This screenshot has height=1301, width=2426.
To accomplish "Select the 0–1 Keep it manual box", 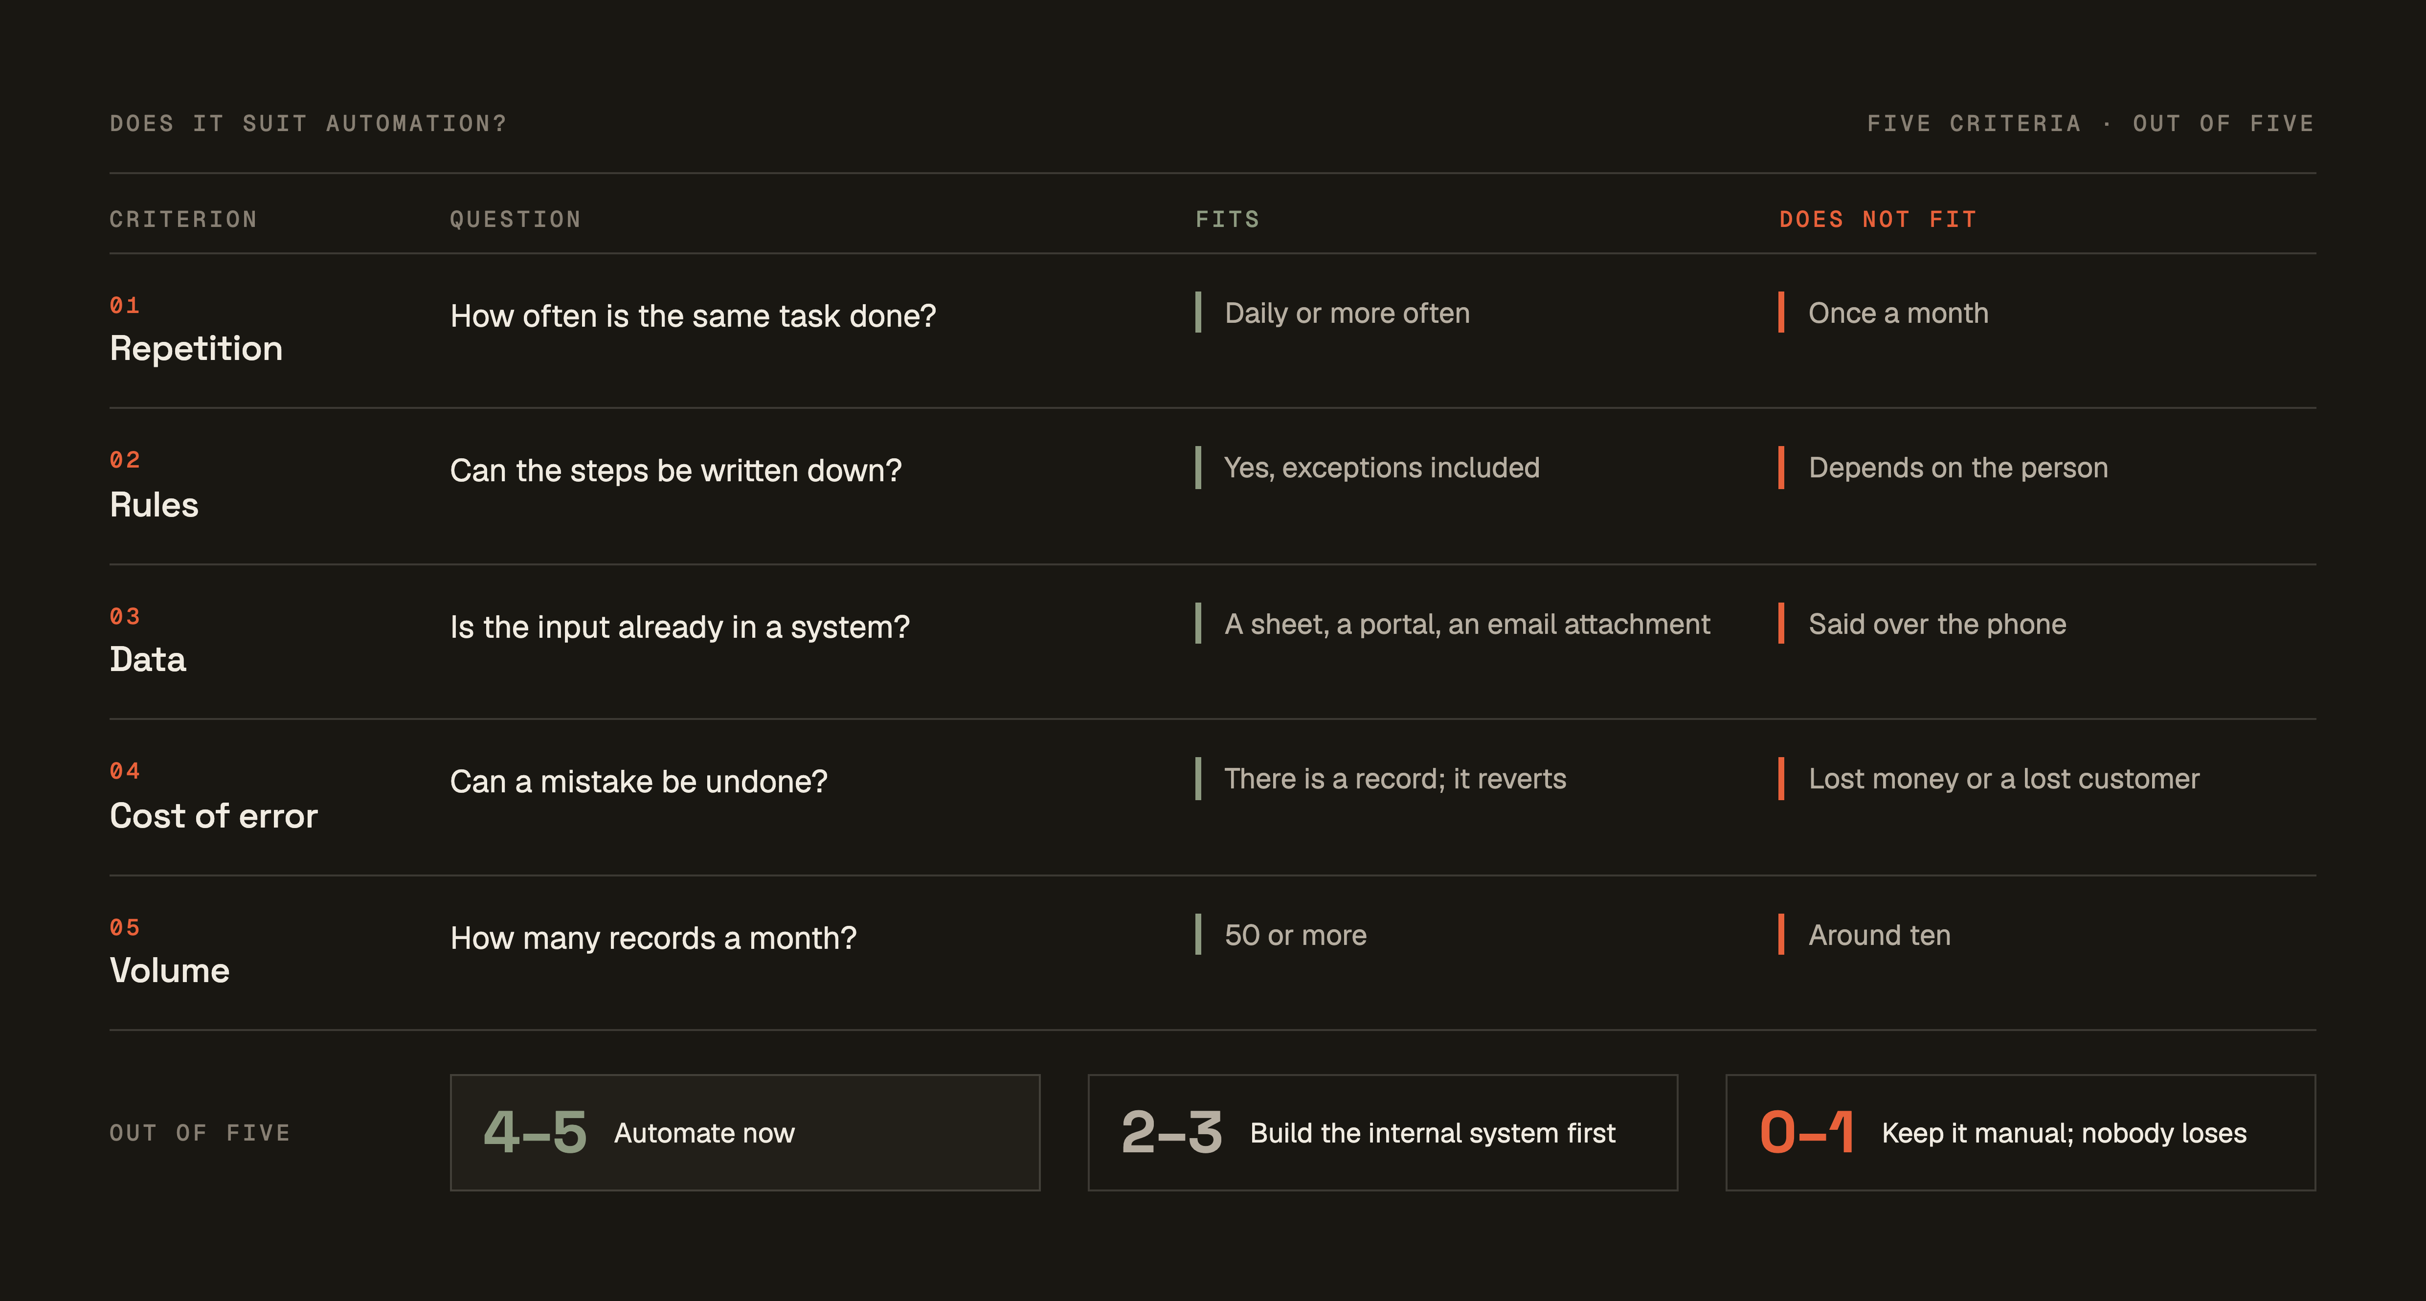I will tap(2020, 1132).
